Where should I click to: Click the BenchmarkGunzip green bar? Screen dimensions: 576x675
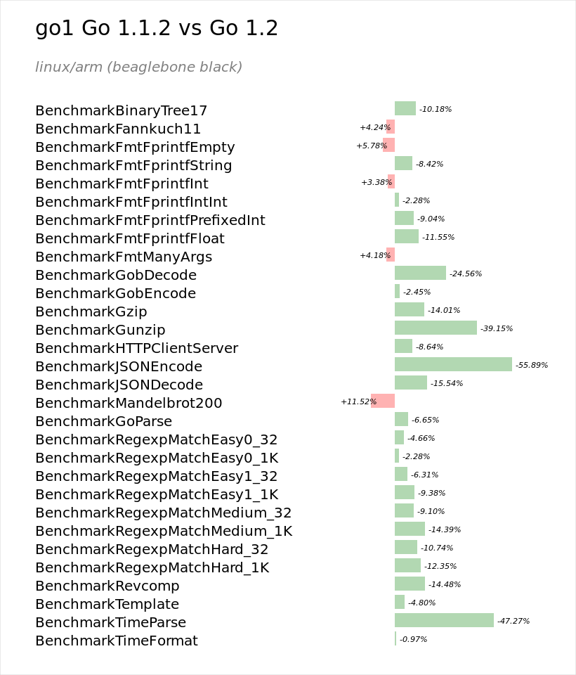pyautogui.click(x=436, y=328)
